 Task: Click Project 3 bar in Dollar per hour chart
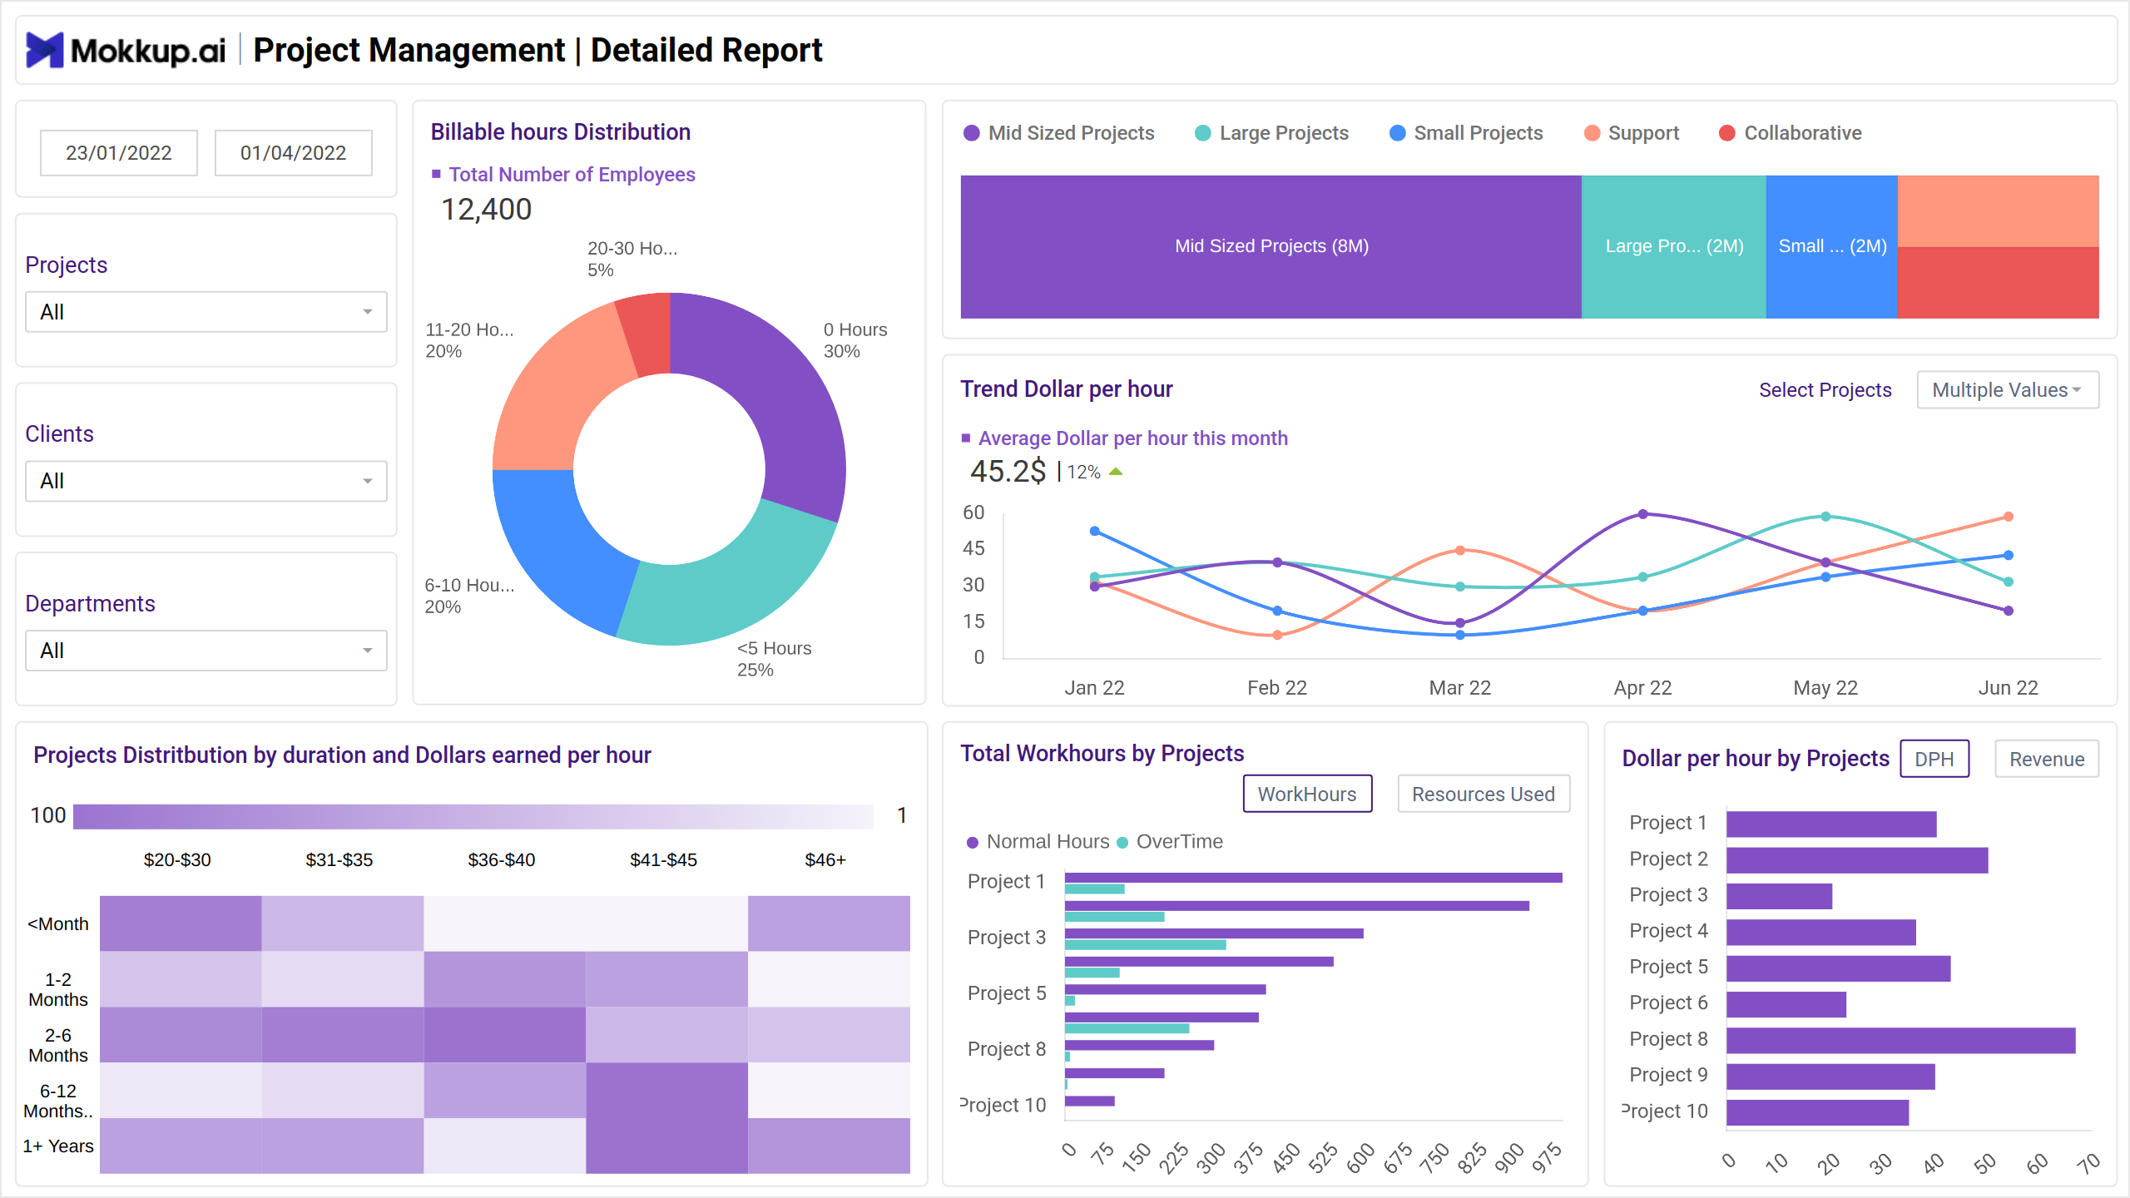pos(1779,896)
